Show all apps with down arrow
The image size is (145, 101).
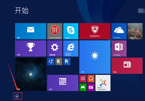(x=17, y=96)
